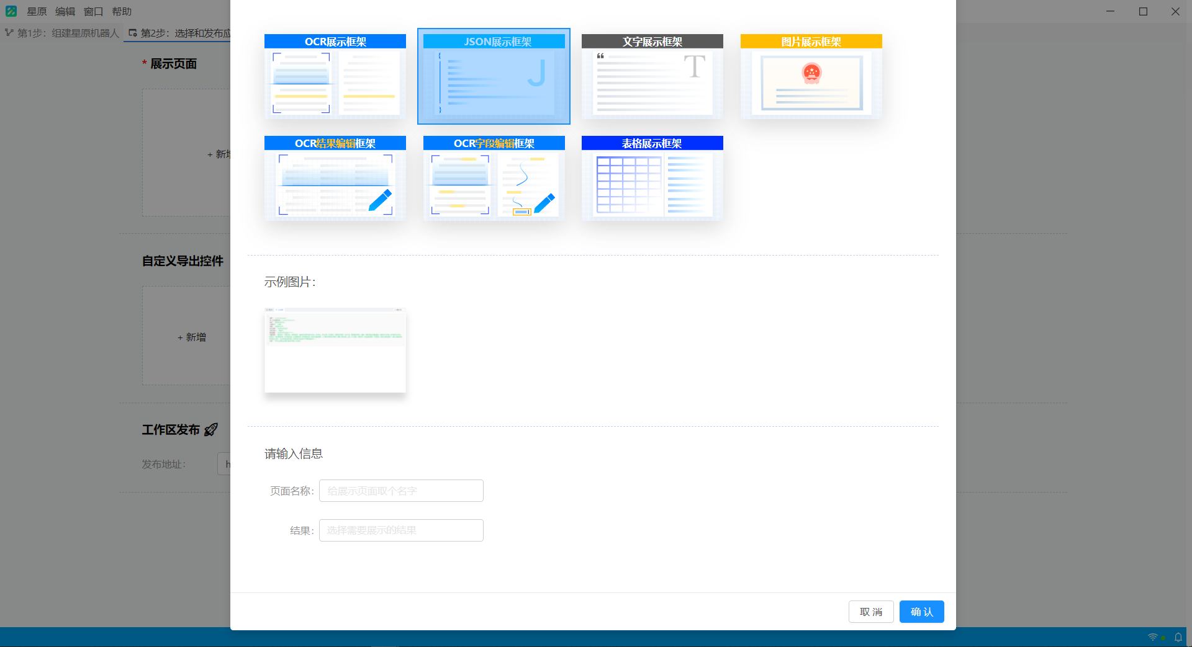The height and width of the screenshot is (647, 1192).
Task: Select the JSON展示框架 template card
Action: pyautogui.click(x=494, y=76)
